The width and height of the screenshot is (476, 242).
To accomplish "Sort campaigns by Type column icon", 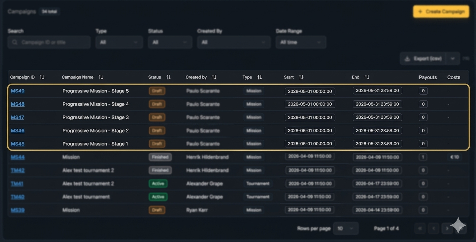I will click(x=260, y=77).
